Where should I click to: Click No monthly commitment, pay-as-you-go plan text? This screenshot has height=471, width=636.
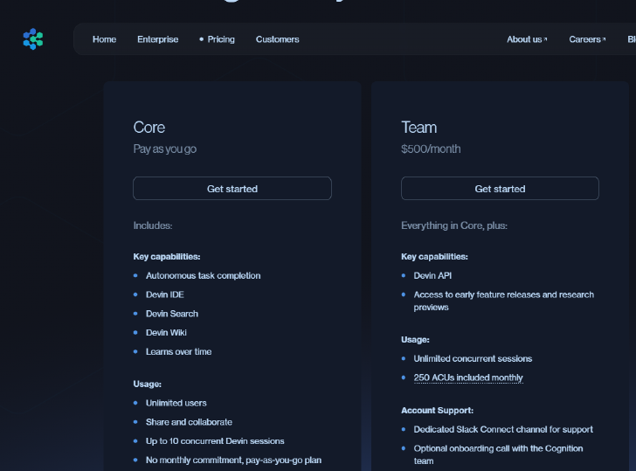(x=233, y=460)
